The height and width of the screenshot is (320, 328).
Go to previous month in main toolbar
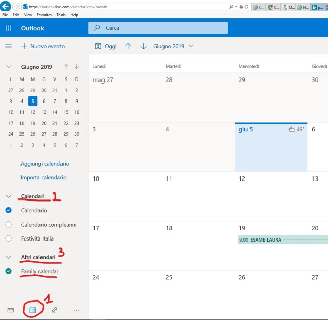[128, 46]
